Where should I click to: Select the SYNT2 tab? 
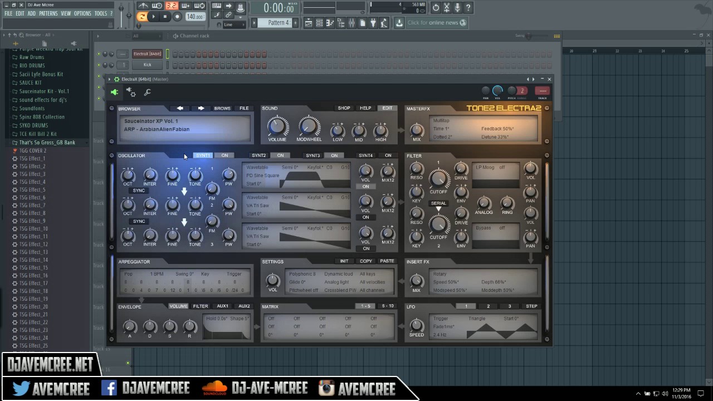pyautogui.click(x=259, y=155)
